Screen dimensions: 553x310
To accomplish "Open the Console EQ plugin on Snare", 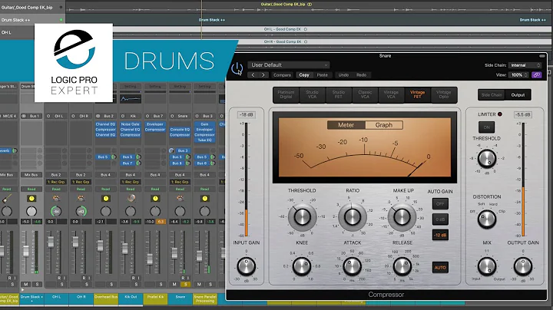I will click(180, 129).
